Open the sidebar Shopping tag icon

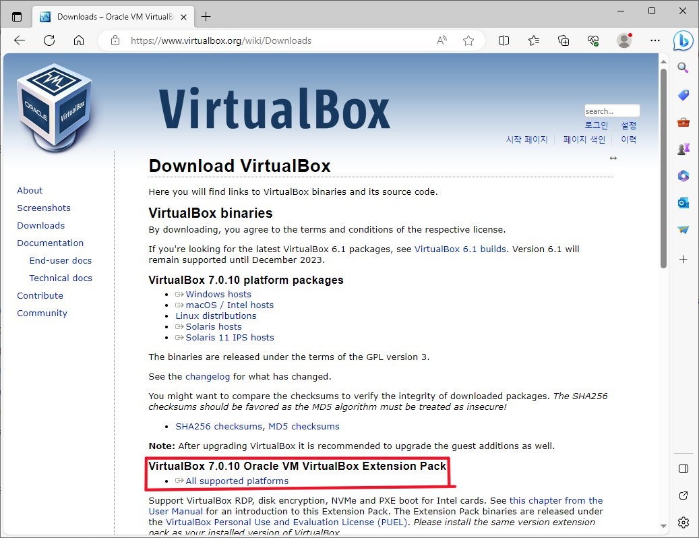(683, 95)
